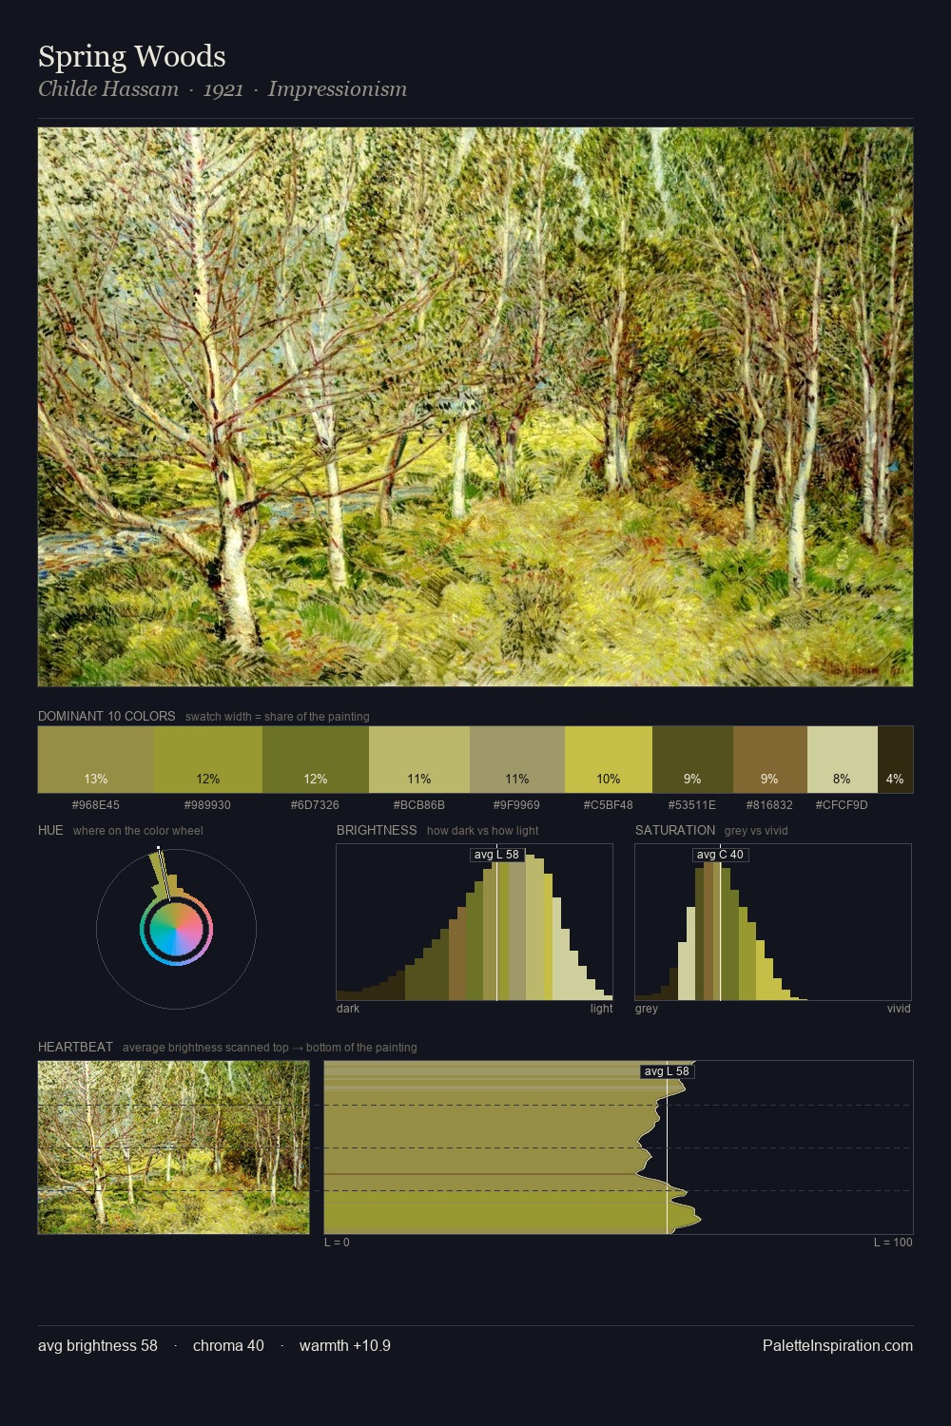Click the DOMINANT 10 COLORS heading
The height and width of the screenshot is (1426, 951).
tap(107, 716)
